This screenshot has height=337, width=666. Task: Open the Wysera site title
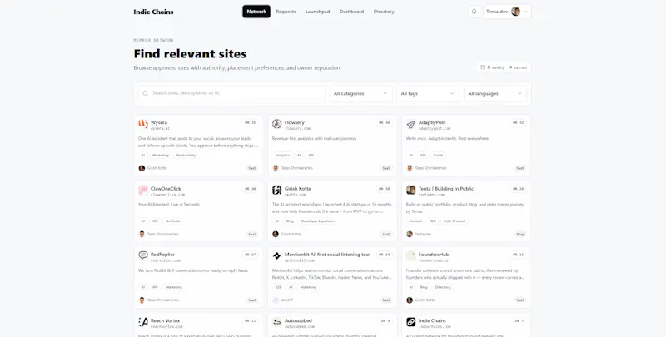[x=159, y=122]
